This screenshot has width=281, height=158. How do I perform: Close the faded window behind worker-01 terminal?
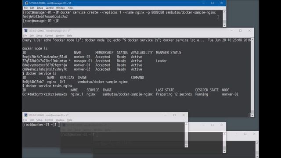(221, 125)
